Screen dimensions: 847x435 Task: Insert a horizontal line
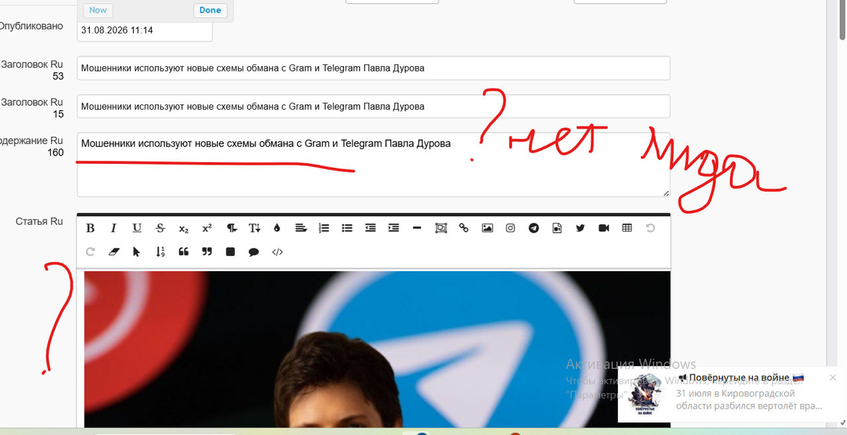tap(417, 228)
